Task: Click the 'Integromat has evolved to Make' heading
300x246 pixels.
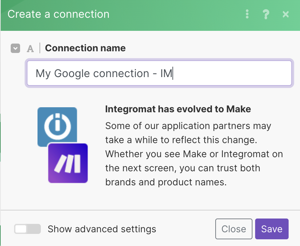Action: pos(178,109)
